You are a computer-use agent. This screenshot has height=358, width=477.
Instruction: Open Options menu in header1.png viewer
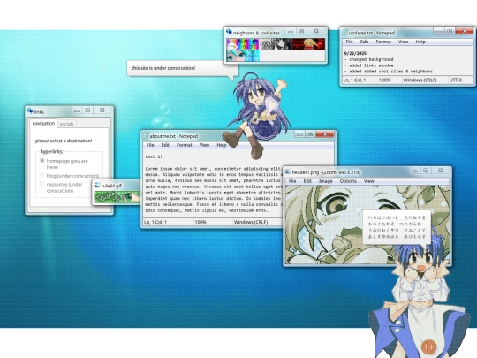pyautogui.click(x=348, y=181)
